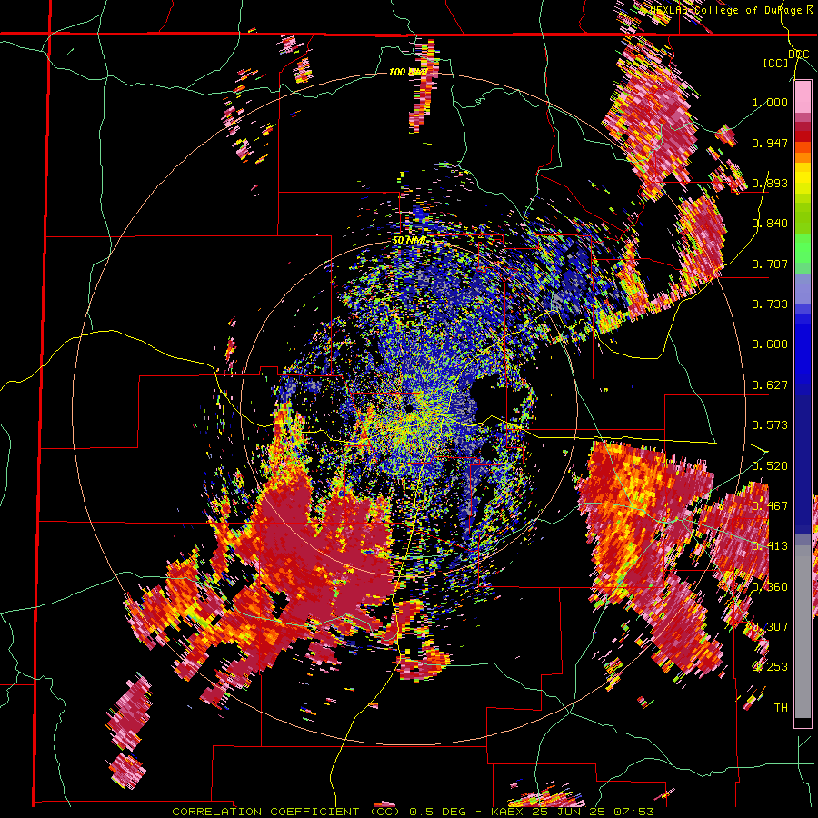
Task: Select the yellow segment of the color bar
Action: pyautogui.click(x=803, y=179)
